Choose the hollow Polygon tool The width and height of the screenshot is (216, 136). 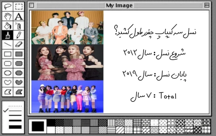click(x=8, y=92)
